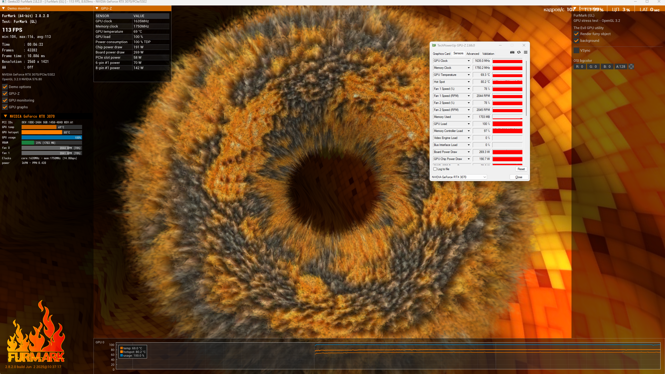Click the '269.3 W' Board Power Draw value
Image resolution: width=665 pixels, height=374 pixels.
(482, 152)
